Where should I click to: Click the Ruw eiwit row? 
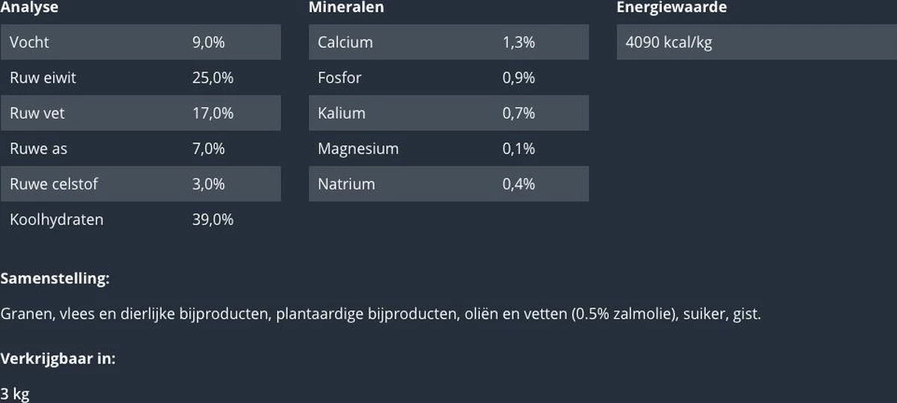[141, 78]
